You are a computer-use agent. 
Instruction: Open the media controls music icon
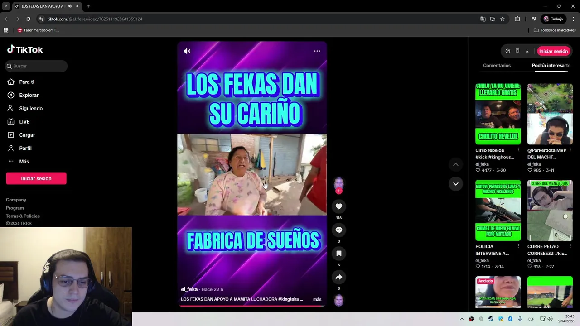click(x=533, y=19)
